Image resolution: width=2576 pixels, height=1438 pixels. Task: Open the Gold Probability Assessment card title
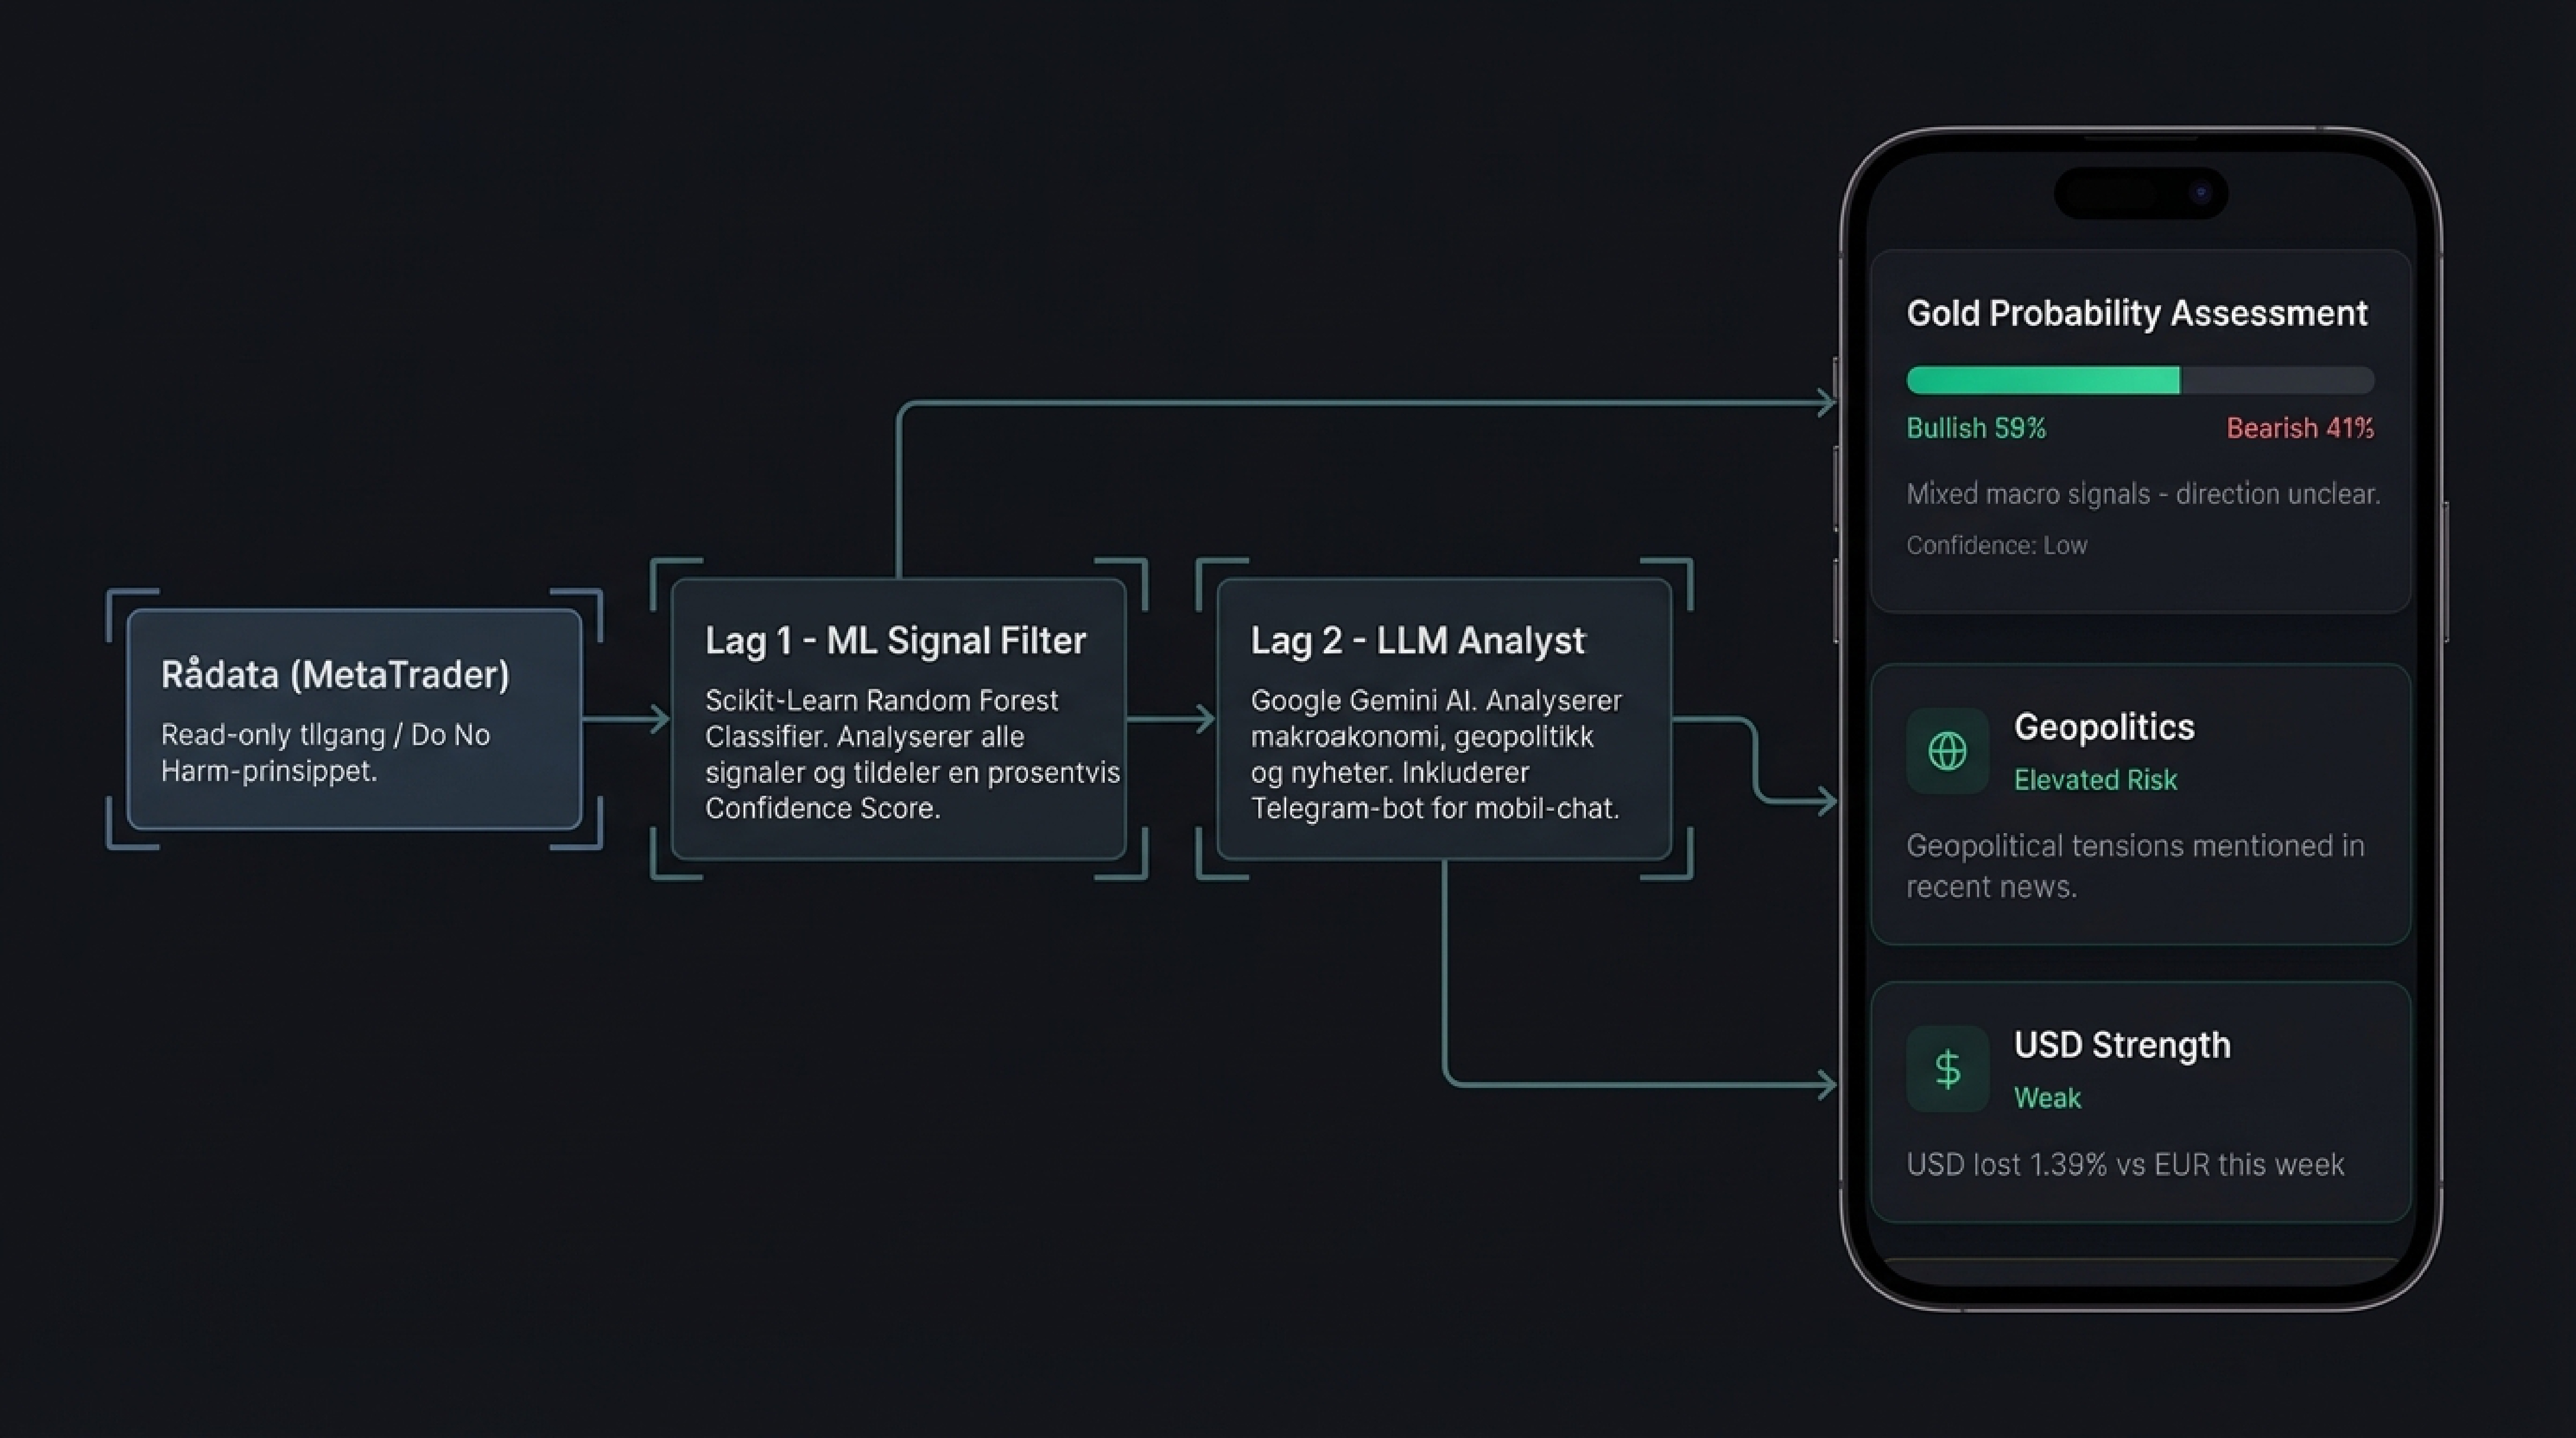pyautogui.click(x=2136, y=313)
